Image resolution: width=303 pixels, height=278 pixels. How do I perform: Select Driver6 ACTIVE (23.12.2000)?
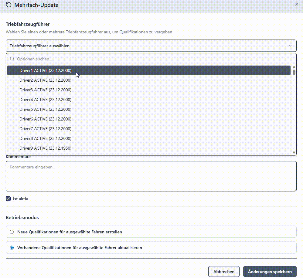pyautogui.click(x=149, y=119)
